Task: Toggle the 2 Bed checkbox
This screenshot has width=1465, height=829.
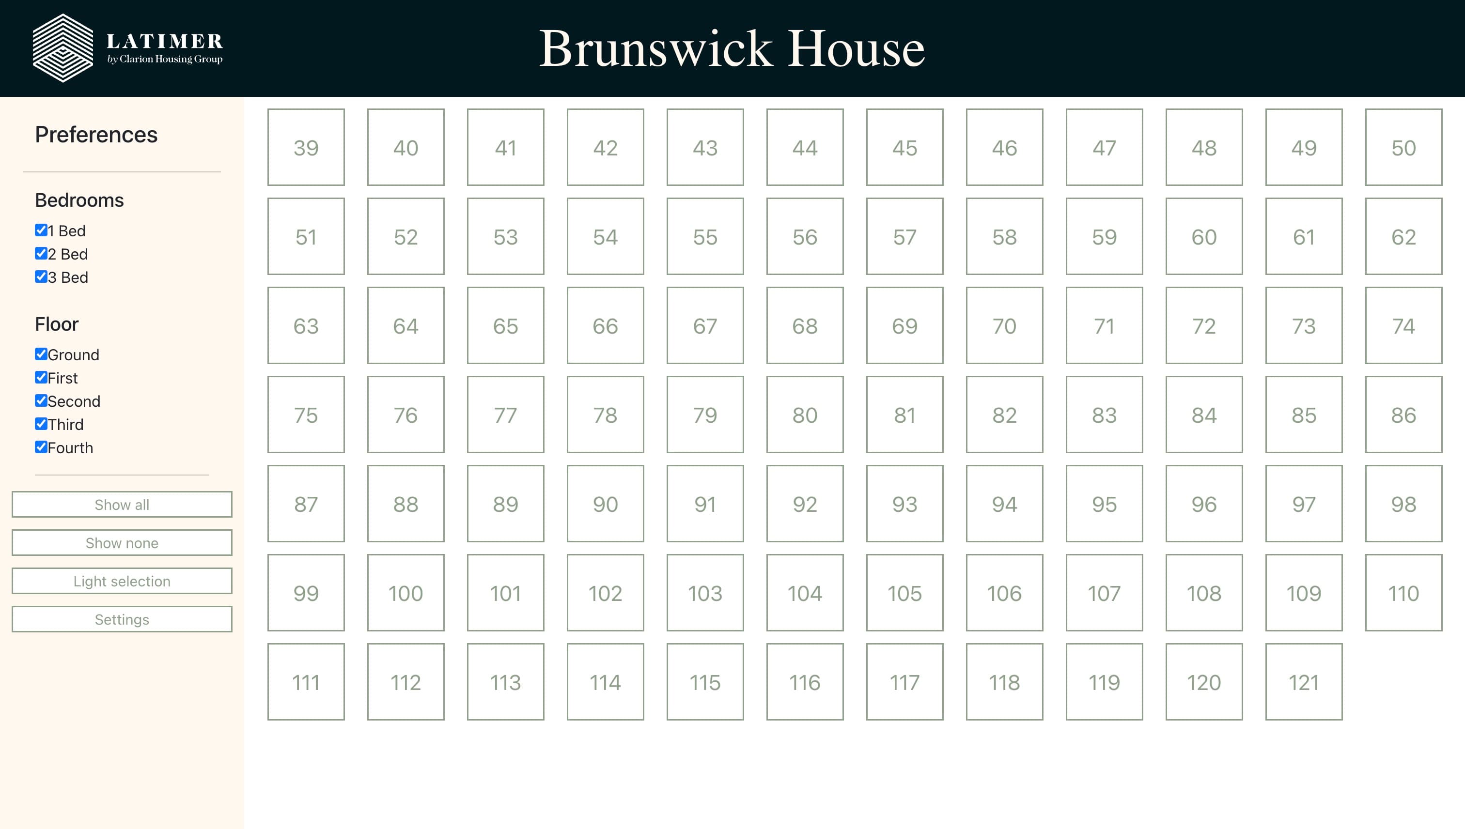Action: pyautogui.click(x=40, y=254)
